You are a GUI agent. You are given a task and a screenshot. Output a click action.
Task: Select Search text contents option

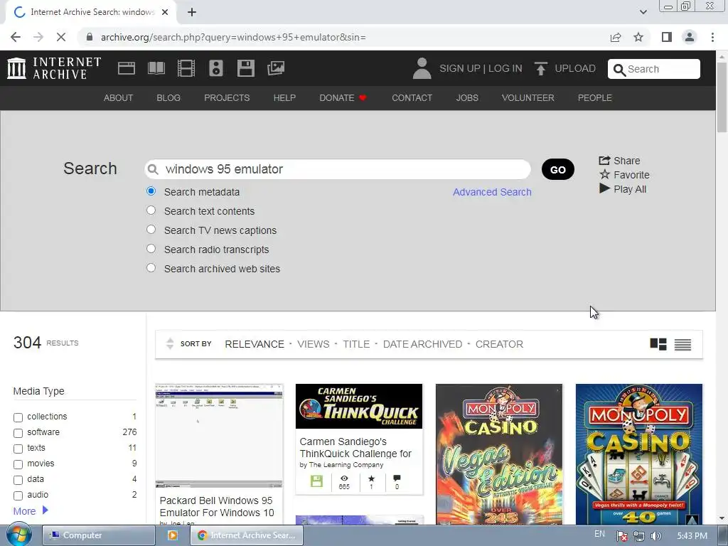click(x=151, y=210)
